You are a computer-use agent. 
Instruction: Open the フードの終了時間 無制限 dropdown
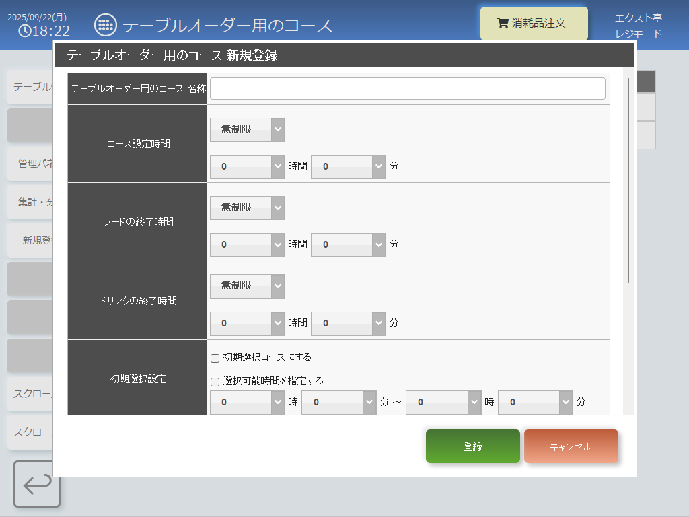click(247, 208)
